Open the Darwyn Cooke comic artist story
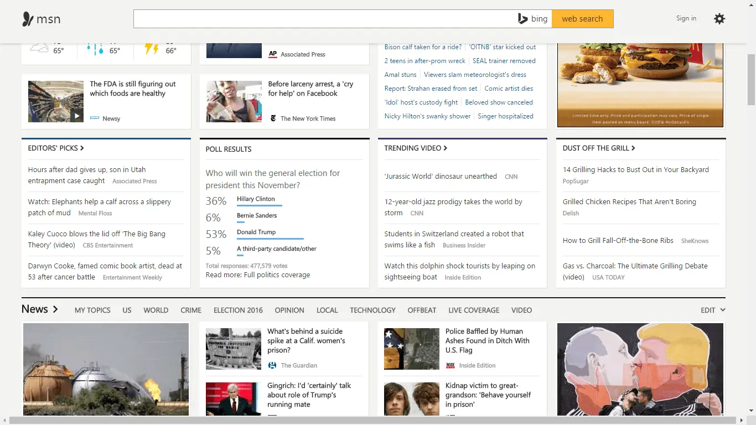Screen dimensions: 756x425 105,271
